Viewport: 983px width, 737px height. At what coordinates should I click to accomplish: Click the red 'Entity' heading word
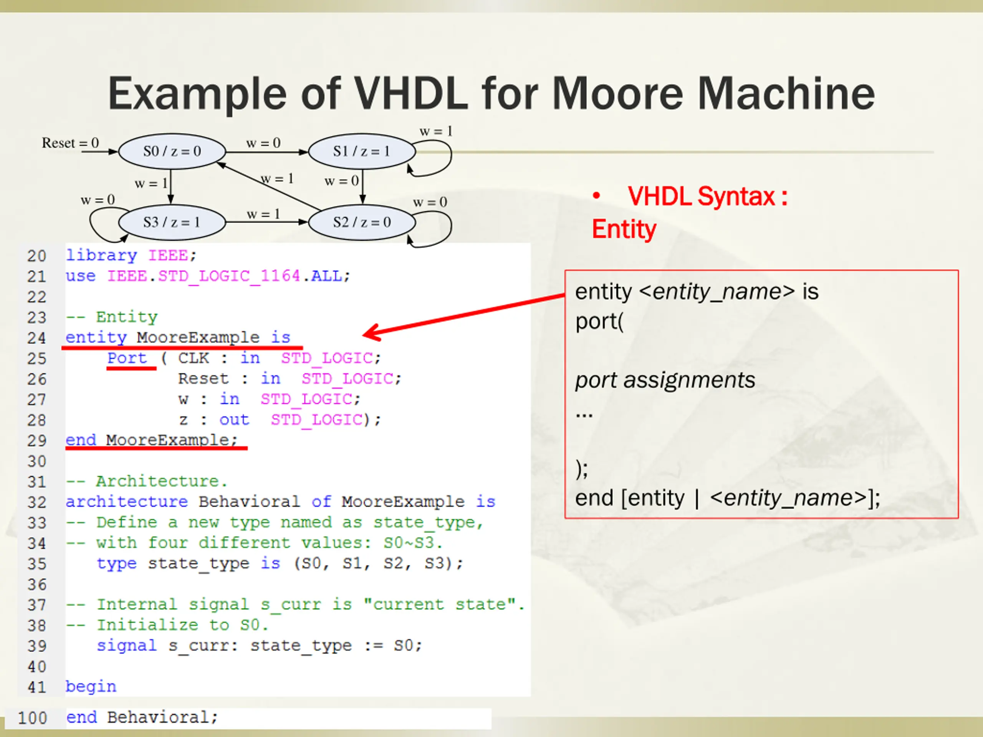point(624,230)
